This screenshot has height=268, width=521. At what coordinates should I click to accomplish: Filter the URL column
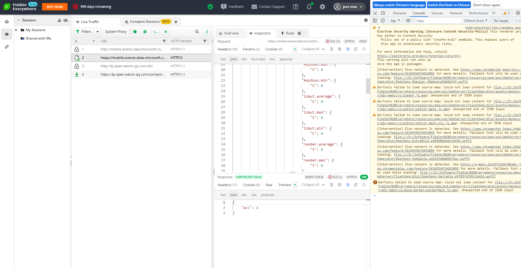[x=164, y=41]
